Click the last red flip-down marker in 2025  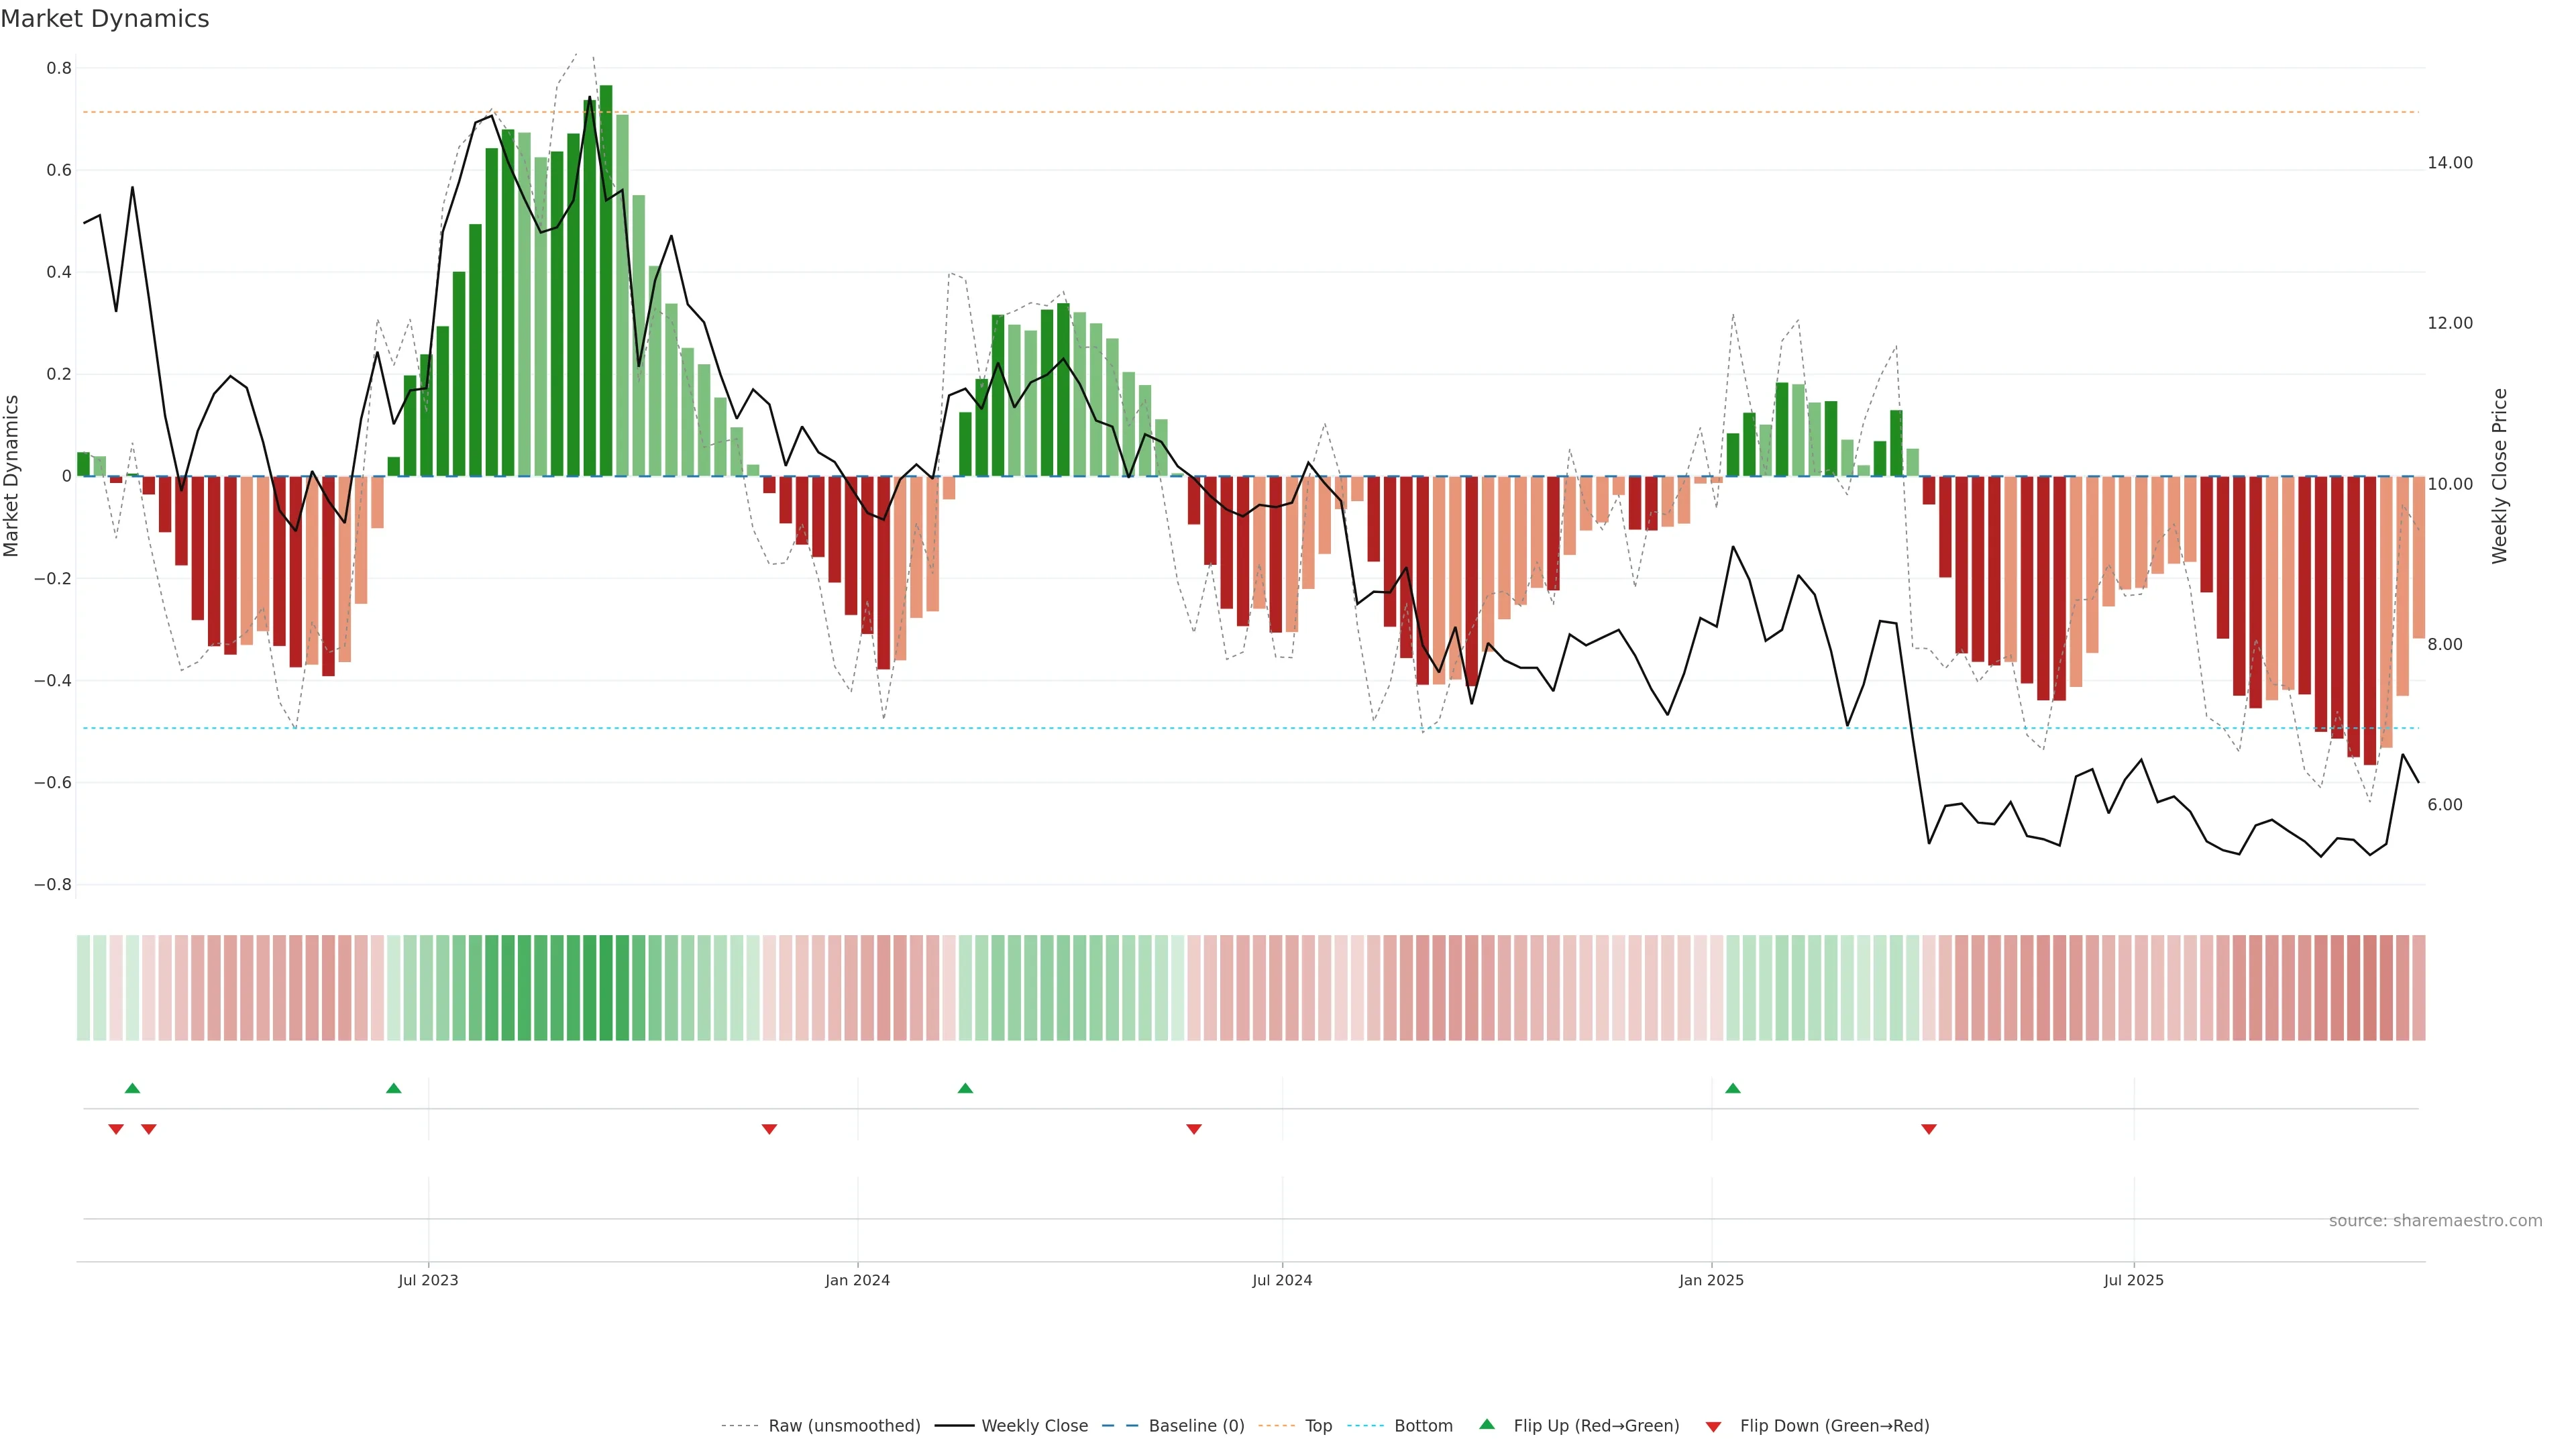[1929, 1129]
